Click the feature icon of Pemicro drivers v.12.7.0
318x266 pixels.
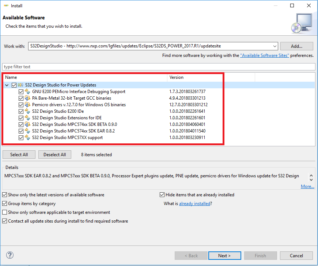[x=27, y=105]
